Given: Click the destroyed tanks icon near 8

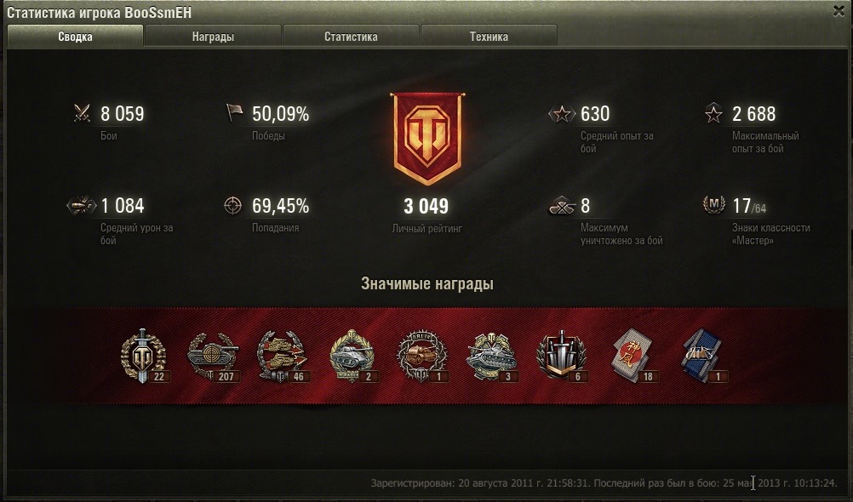Looking at the screenshot, I should [562, 206].
